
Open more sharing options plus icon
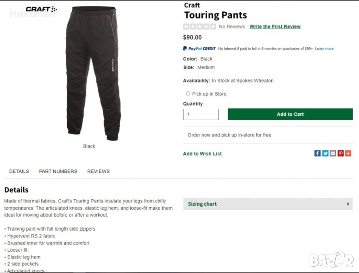coord(348,153)
